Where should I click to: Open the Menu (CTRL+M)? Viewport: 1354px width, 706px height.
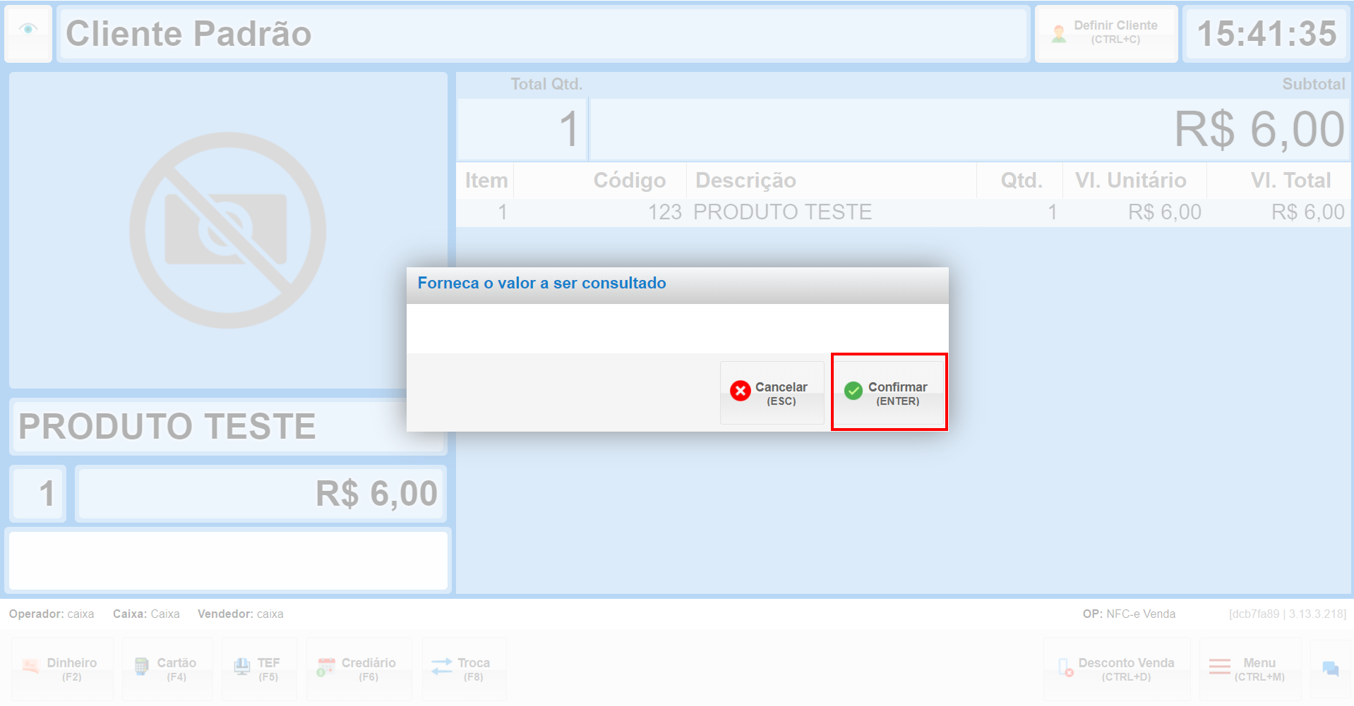coord(1250,669)
